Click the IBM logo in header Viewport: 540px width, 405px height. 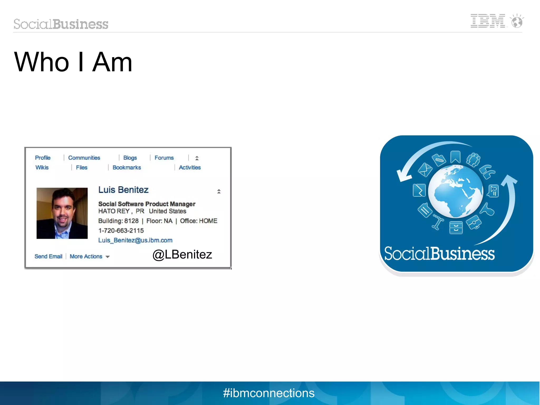click(x=488, y=21)
